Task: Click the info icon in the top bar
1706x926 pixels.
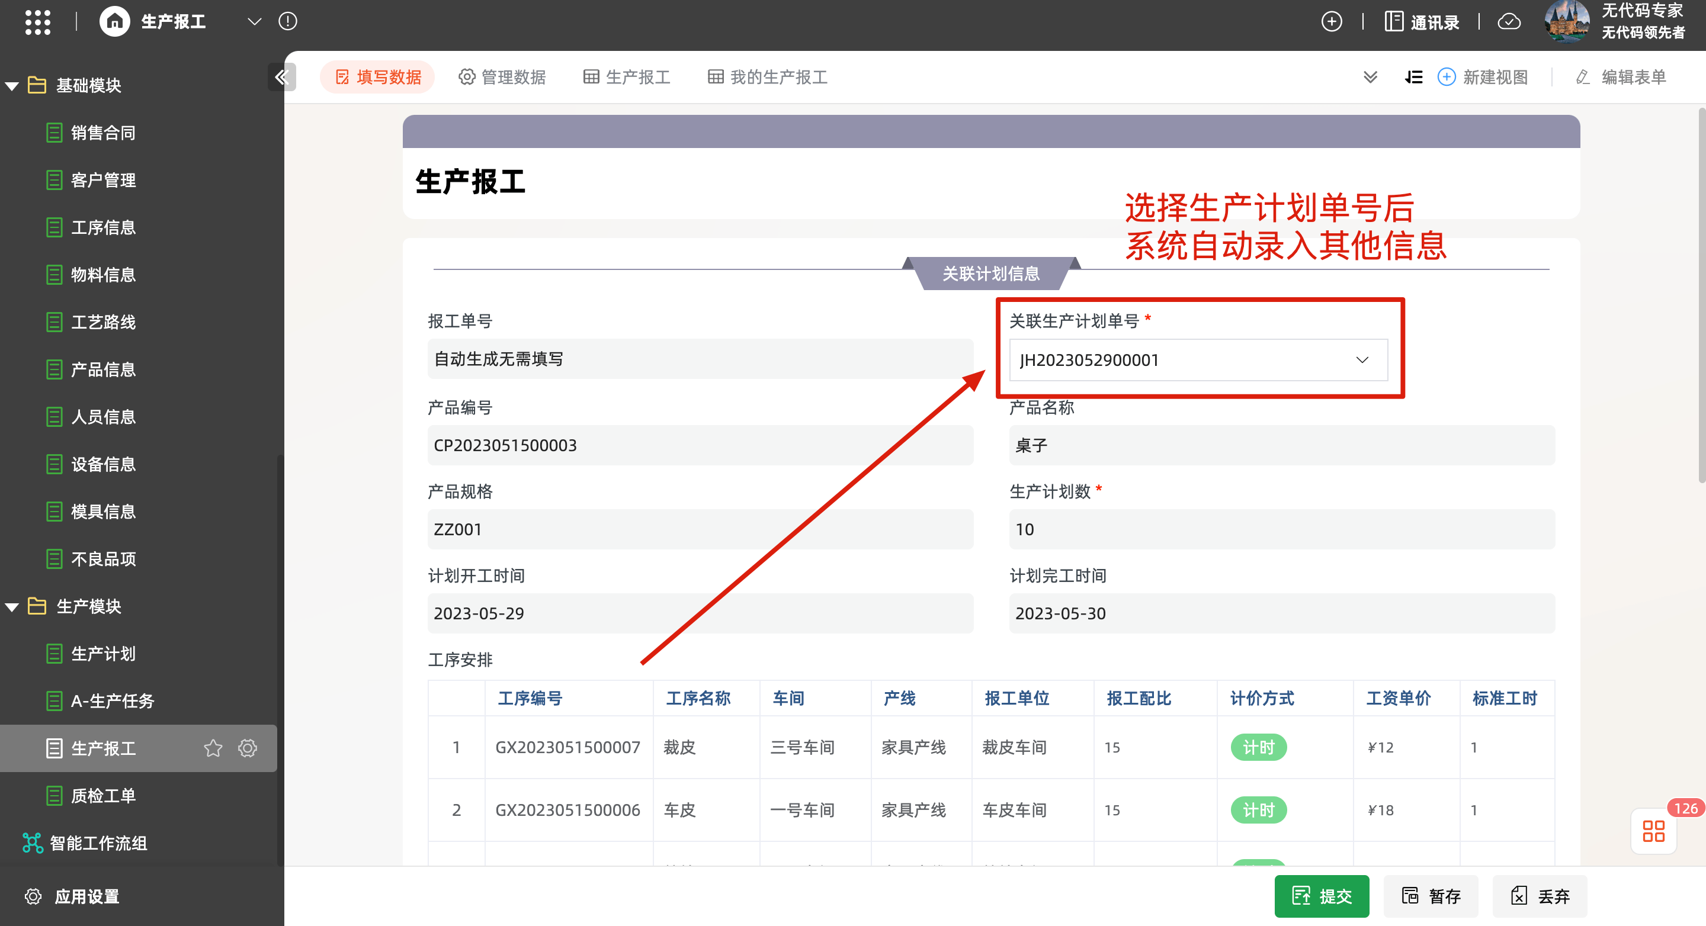Action: pyautogui.click(x=287, y=22)
